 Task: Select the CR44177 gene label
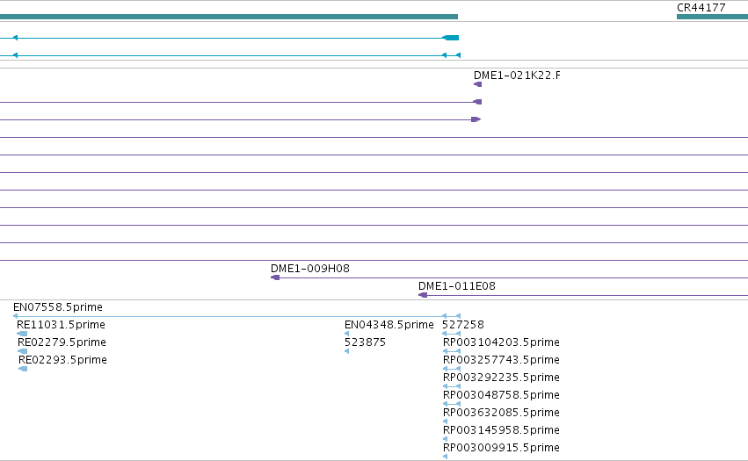701,8
